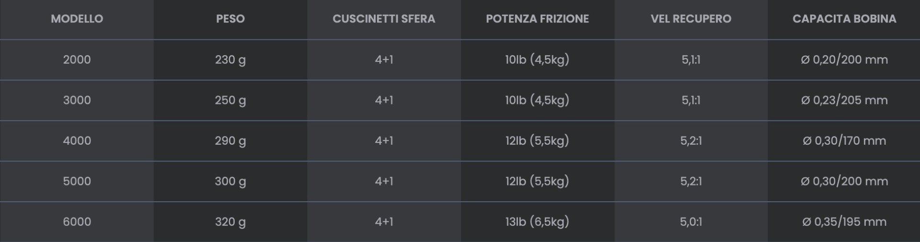Select model 2000 cell
The image size is (920, 242).
pos(77,59)
